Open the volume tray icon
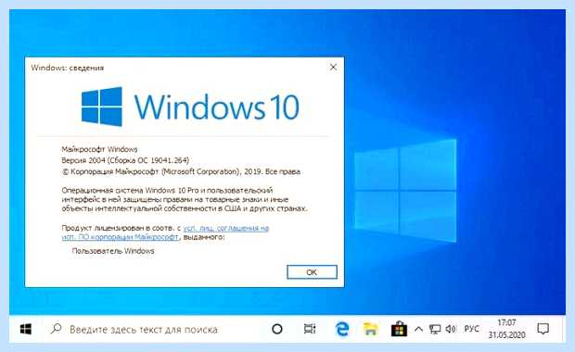 tap(451, 329)
